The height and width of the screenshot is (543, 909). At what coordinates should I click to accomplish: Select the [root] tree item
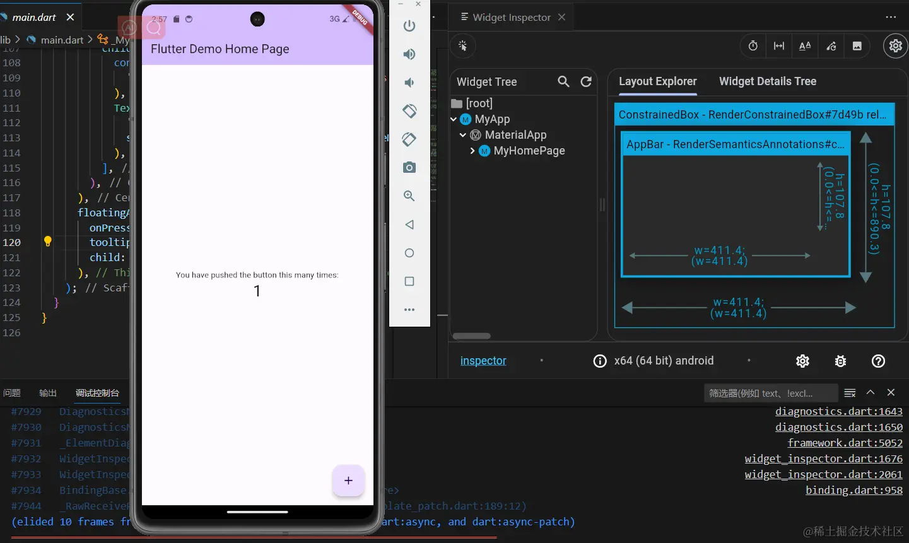click(472, 103)
